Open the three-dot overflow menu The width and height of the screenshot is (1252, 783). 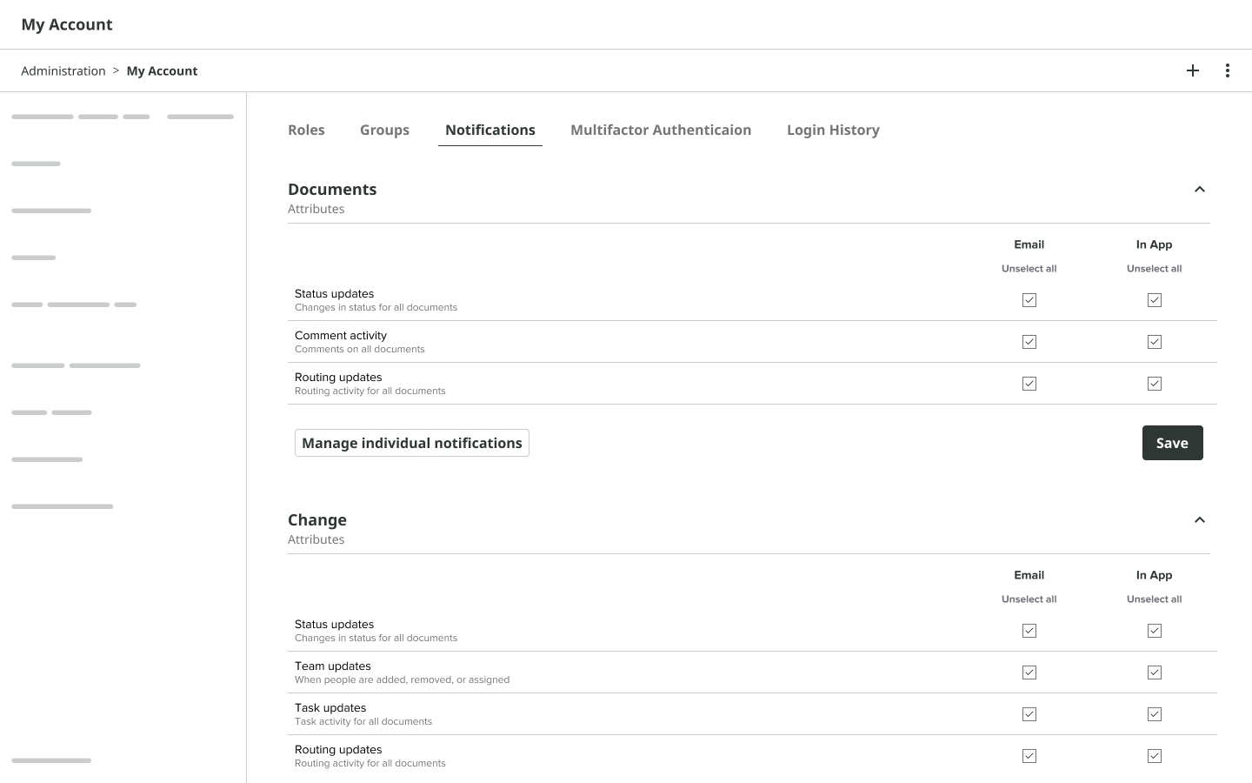coord(1228,70)
